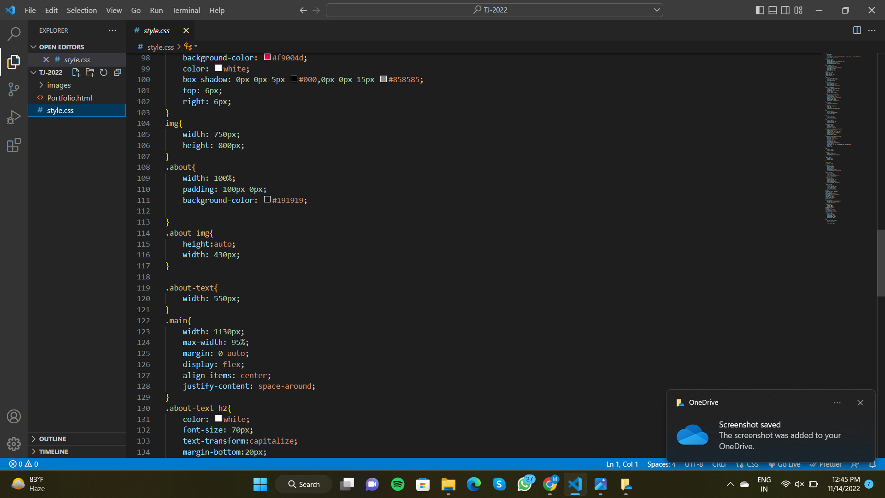Screen dimensions: 885x498
Task: Click CRLF to change line endings
Action: (720, 464)
